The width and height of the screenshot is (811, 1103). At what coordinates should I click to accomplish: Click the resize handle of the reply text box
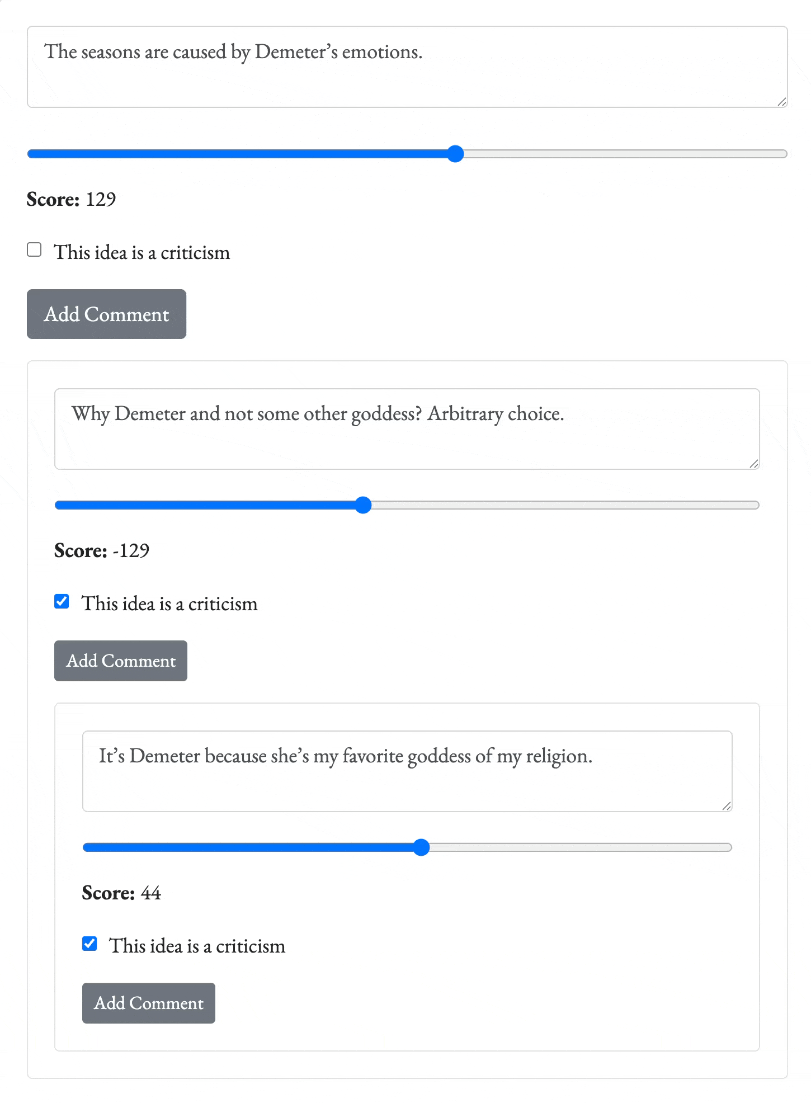coord(727,807)
